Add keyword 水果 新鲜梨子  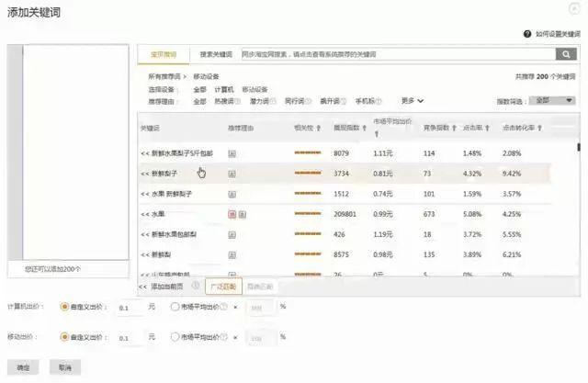[166, 194]
